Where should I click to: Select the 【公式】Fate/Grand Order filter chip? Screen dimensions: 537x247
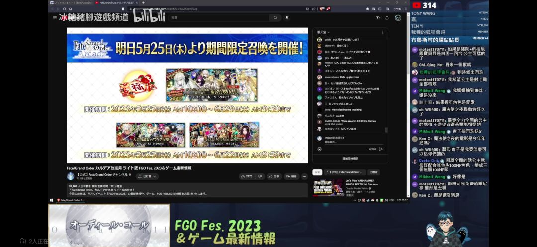coord(345,172)
